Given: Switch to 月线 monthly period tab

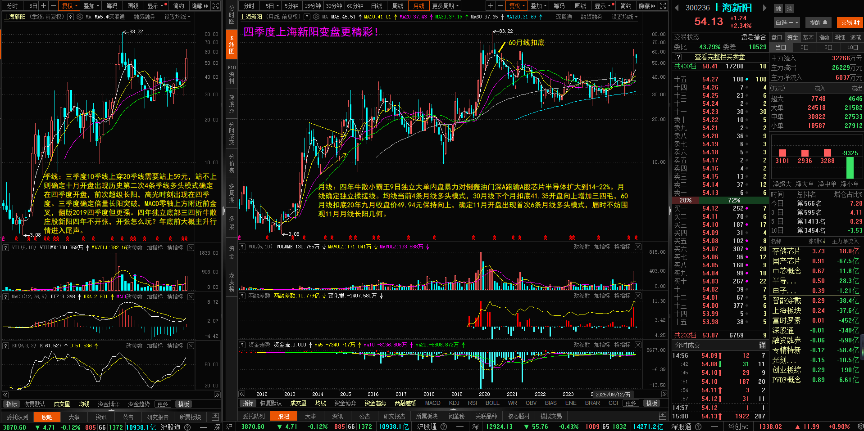Looking at the screenshot, I should tap(418, 6).
